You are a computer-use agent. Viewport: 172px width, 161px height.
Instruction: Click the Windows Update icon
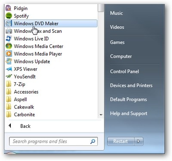[x=9, y=61]
